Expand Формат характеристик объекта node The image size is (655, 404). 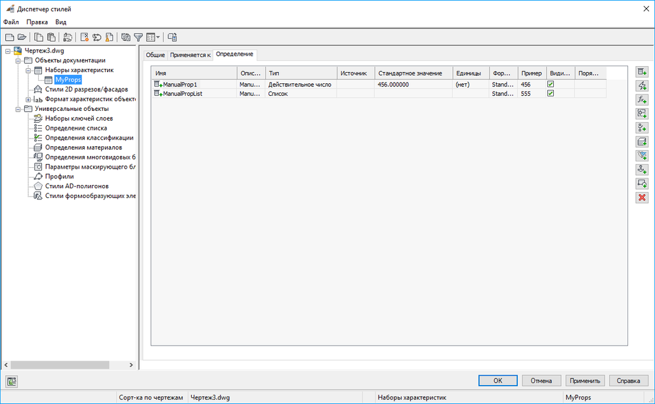click(28, 99)
